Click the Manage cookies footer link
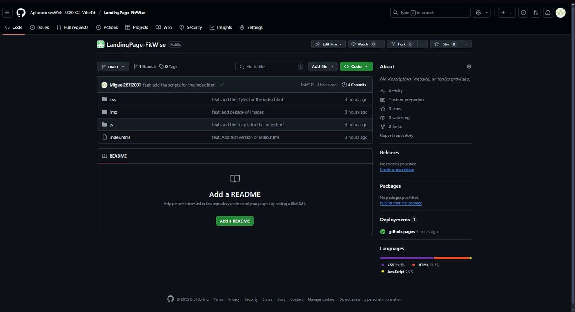 (x=321, y=299)
